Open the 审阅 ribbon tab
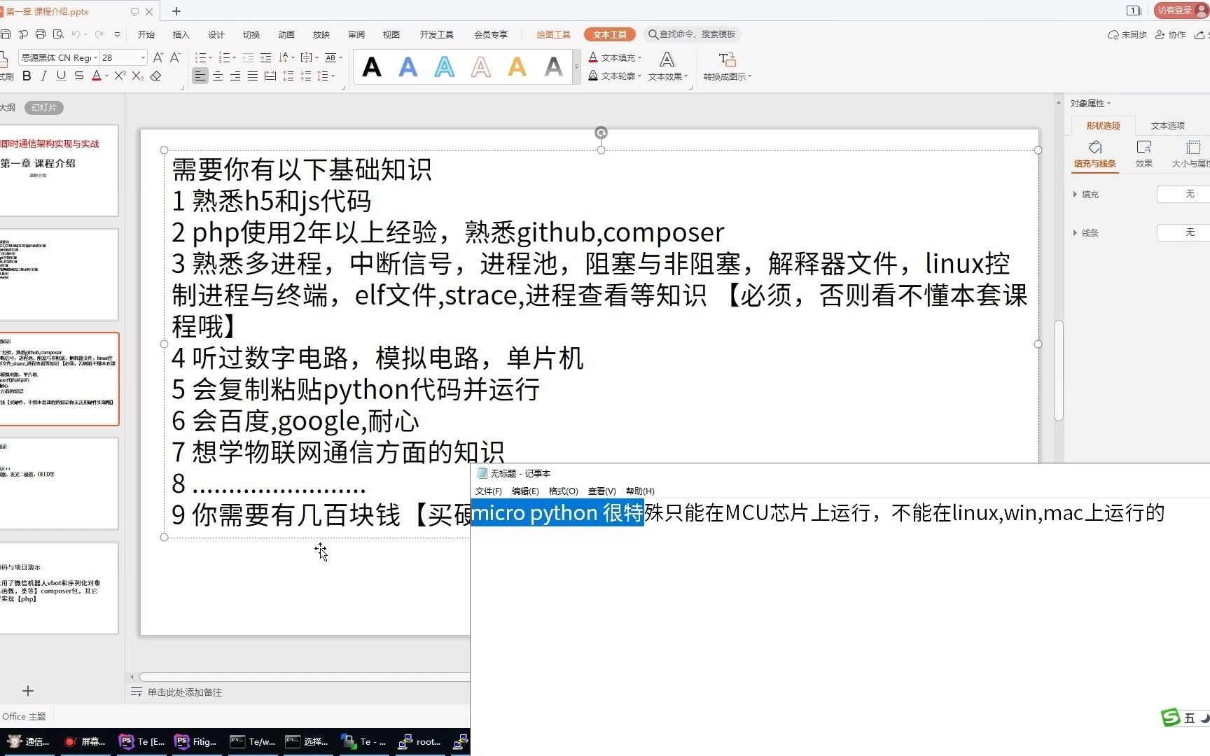 click(x=356, y=34)
